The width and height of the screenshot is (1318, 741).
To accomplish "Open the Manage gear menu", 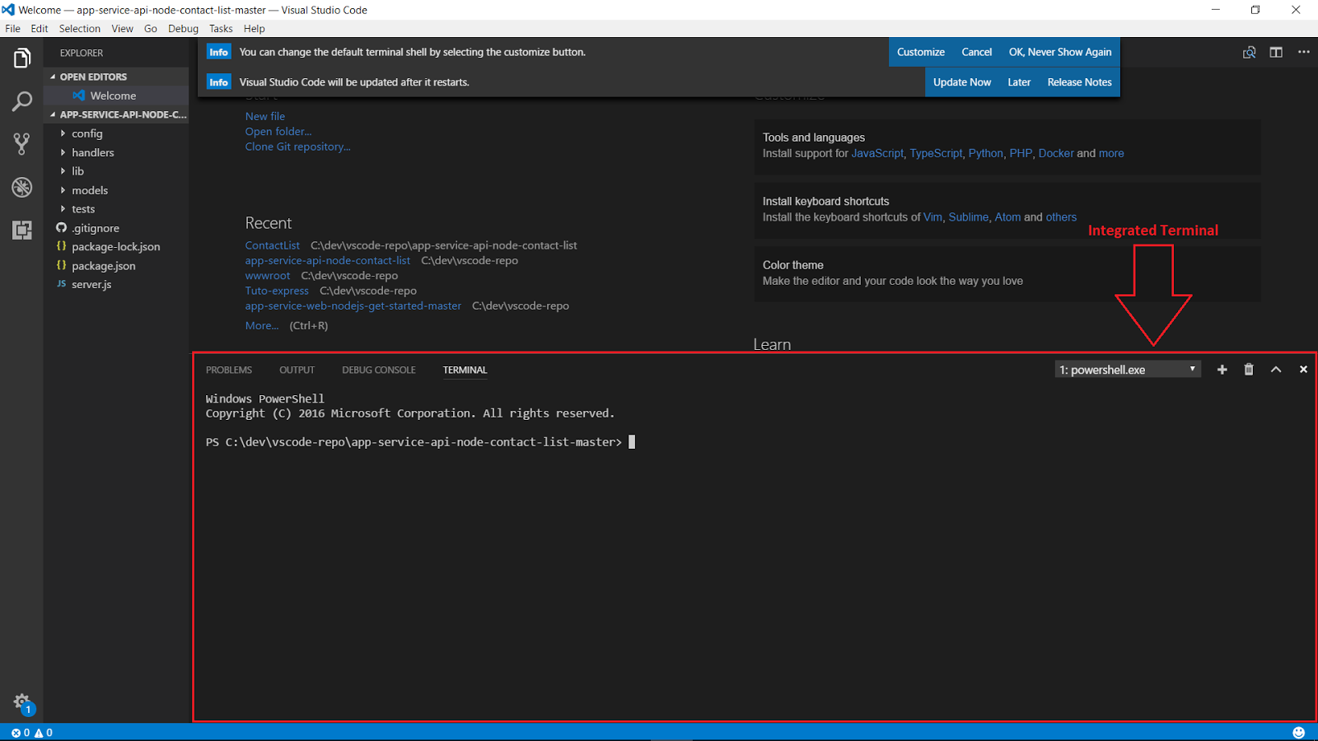I will point(22,702).
